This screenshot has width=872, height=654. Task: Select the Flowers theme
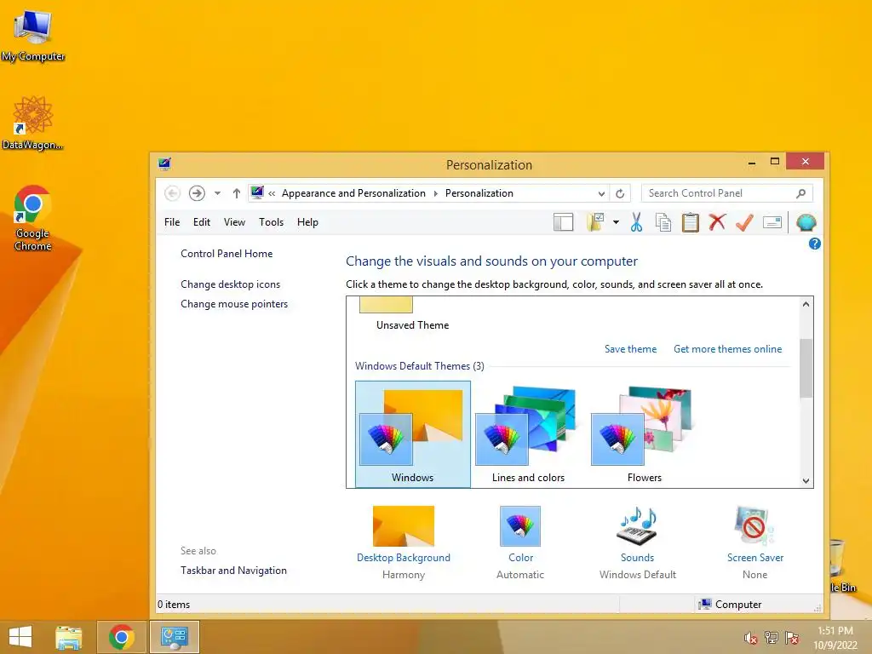[x=644, y=434]
